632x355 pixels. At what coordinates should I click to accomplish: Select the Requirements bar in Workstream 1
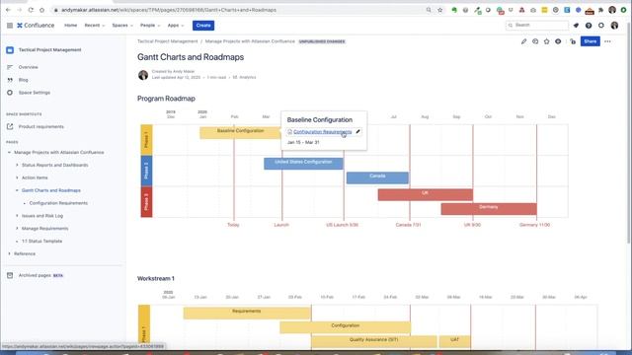click(247, 314)
